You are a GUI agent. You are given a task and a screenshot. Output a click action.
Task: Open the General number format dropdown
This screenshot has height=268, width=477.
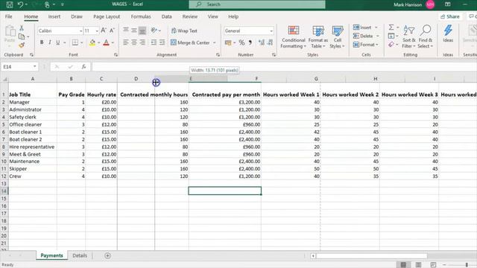click(271, 31)
